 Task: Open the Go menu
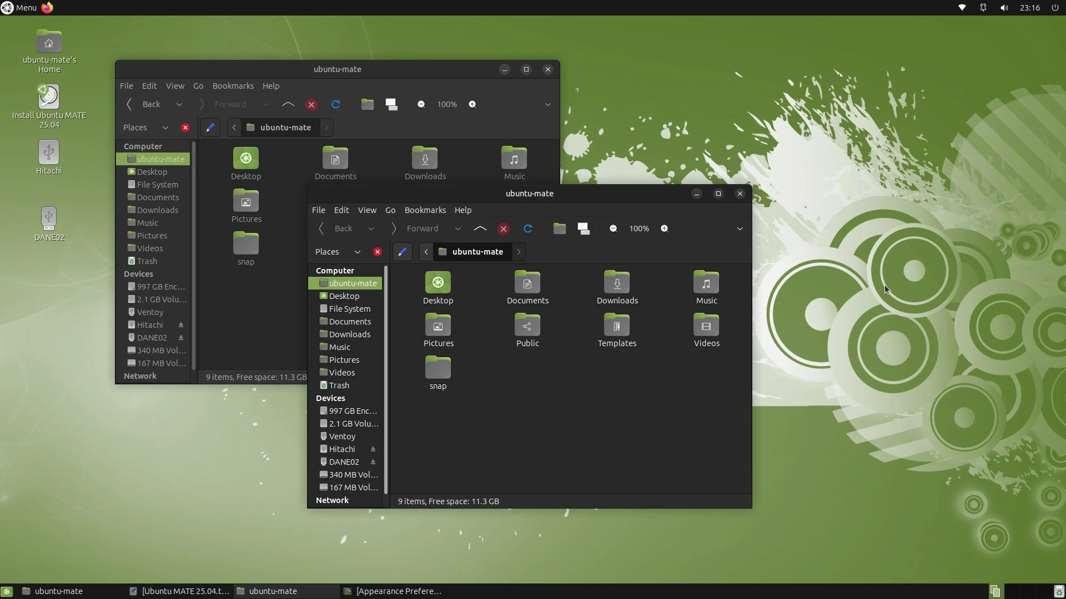(x=390, y=210)
